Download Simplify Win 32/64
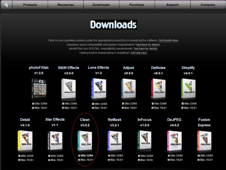 tap(189, 104)
